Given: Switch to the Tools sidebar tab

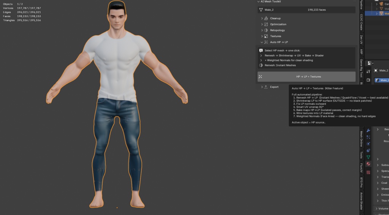Looking at the screenshot, I should (361, 155).
